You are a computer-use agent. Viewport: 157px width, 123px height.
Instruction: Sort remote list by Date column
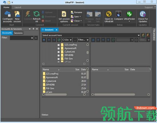pos(139,70)
